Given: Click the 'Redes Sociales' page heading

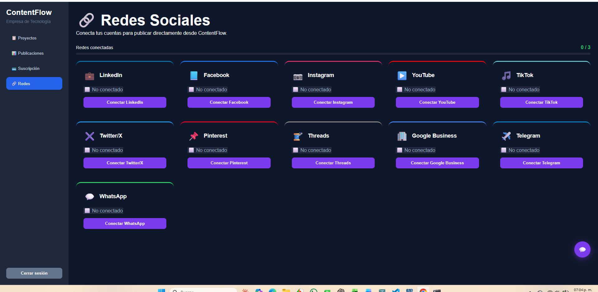Looking at the screenshot, I should click(155, 20).
